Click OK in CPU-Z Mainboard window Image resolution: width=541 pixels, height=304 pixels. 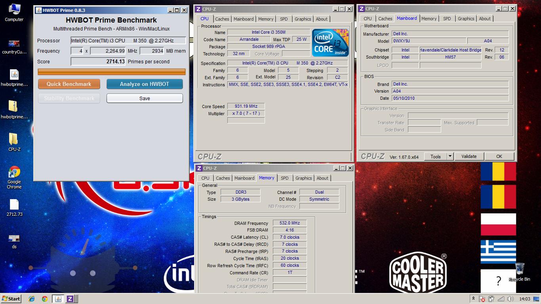point(499,156)
